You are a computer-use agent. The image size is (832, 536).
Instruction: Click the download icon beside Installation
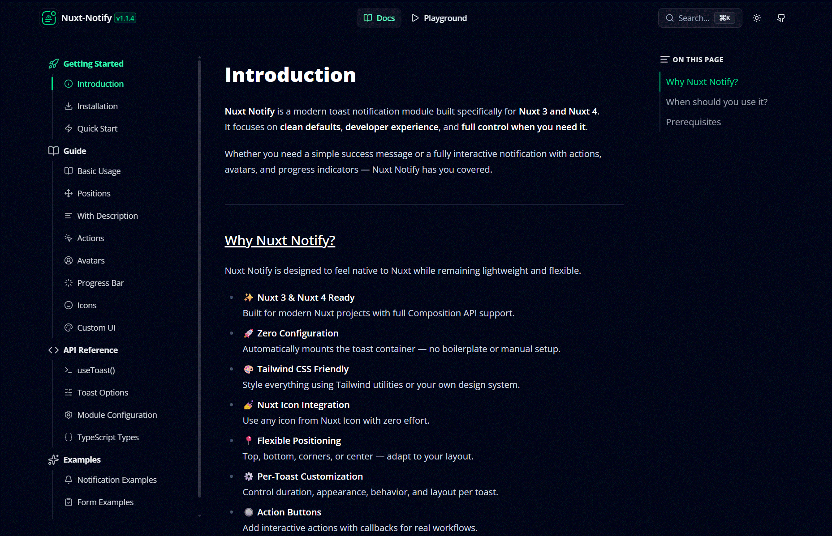point(69,106)
